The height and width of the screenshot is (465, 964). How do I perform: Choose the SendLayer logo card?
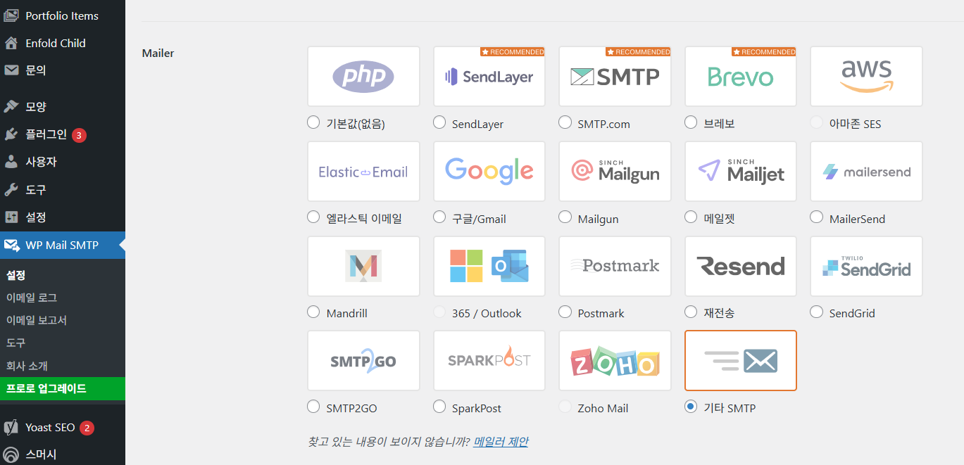[x=489, y=77]
